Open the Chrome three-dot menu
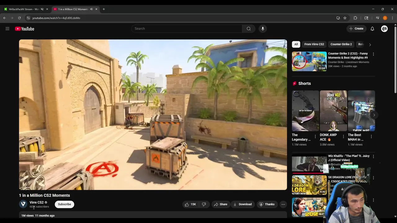 [x=392, y=18]
